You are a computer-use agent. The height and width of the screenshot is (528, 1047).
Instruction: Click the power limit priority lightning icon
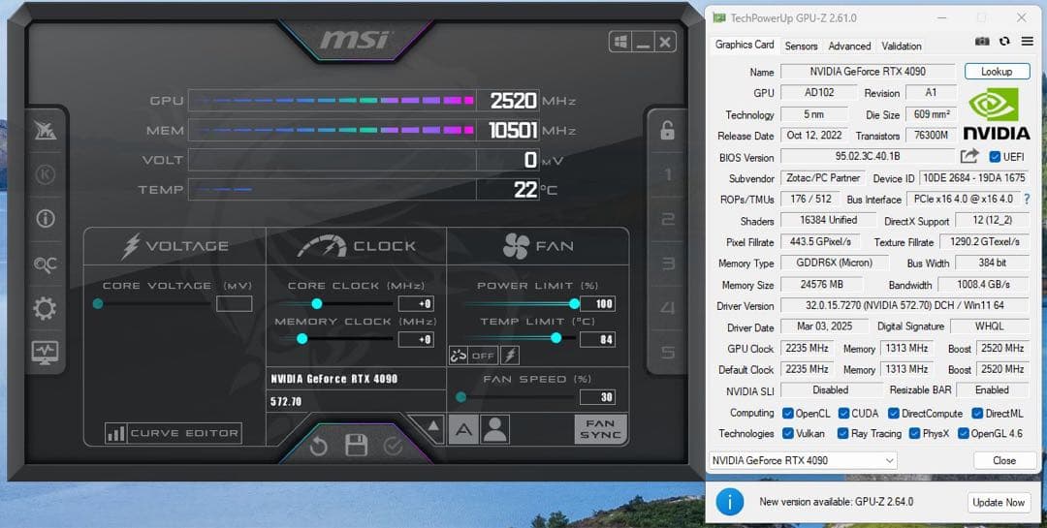point(510,356)
